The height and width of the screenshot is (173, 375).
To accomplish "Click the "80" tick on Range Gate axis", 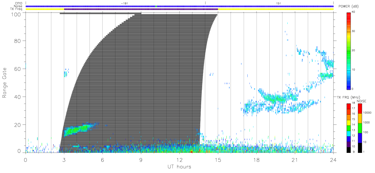I will [18, 41].
